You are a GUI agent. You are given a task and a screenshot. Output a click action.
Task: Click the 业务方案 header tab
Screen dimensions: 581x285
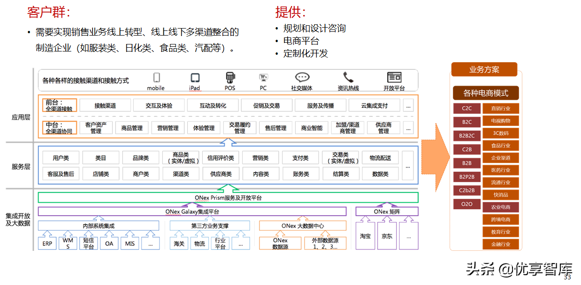[484, 70]
